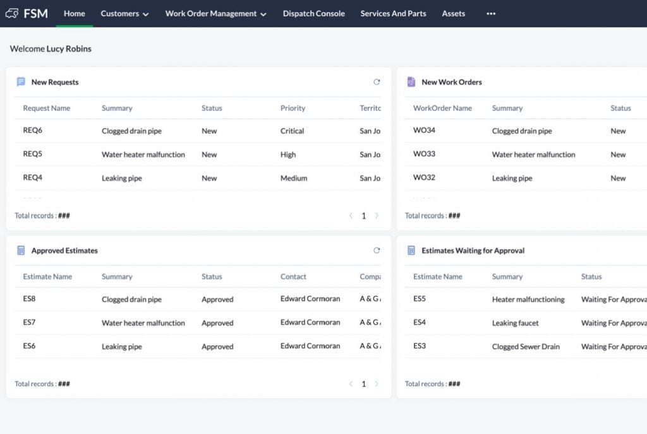Image resolution: width=647 pixels, height=434 pixels.
Task: Click the Welcome Lucy Robins heading
Action: click(x=51, y=49)
